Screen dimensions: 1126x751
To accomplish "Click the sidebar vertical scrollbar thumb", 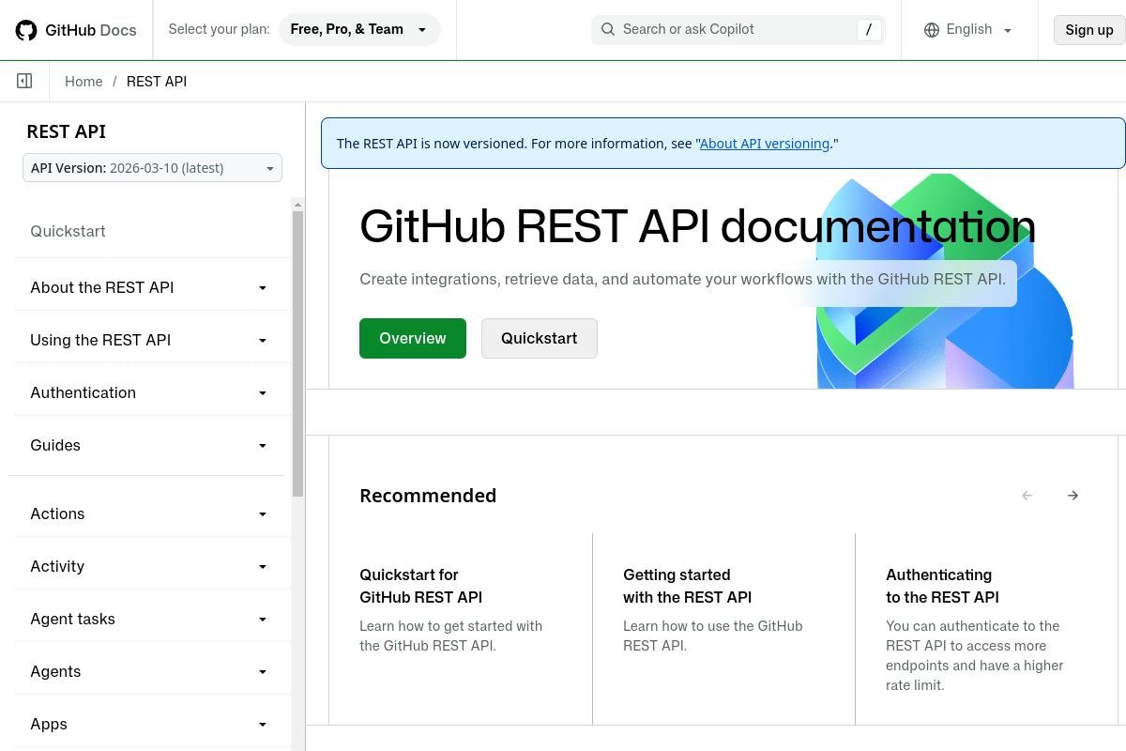I will click(297, 353).
